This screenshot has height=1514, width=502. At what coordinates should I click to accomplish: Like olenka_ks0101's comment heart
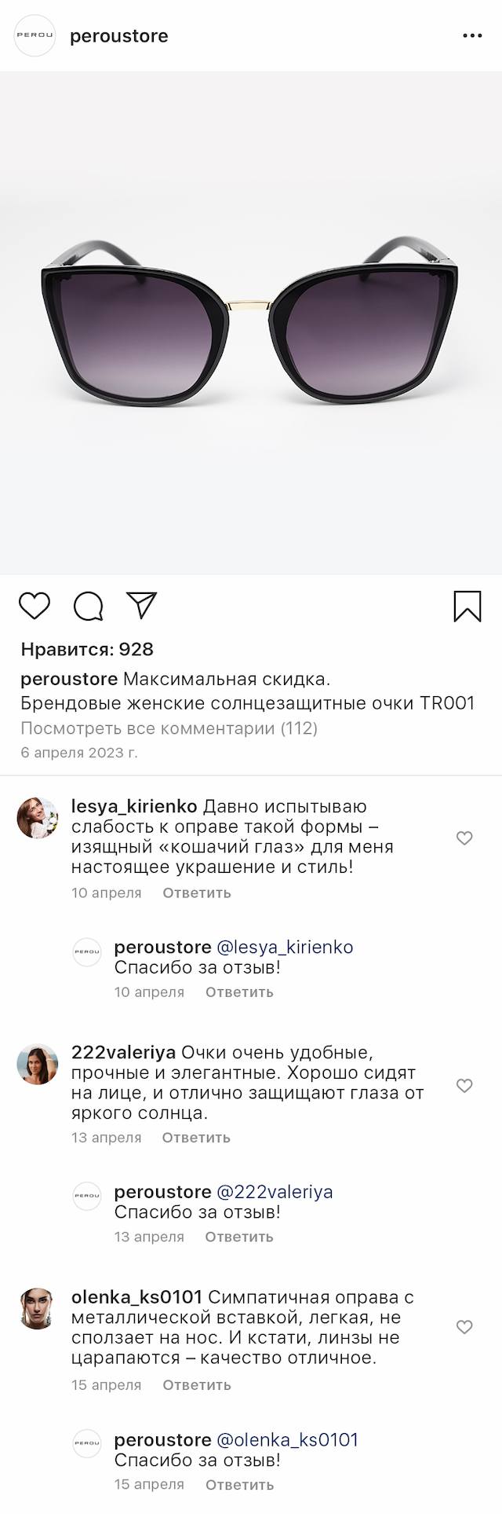click(x=464, y=1327)
